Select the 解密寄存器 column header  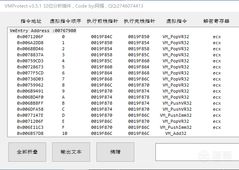click(216, 21)
